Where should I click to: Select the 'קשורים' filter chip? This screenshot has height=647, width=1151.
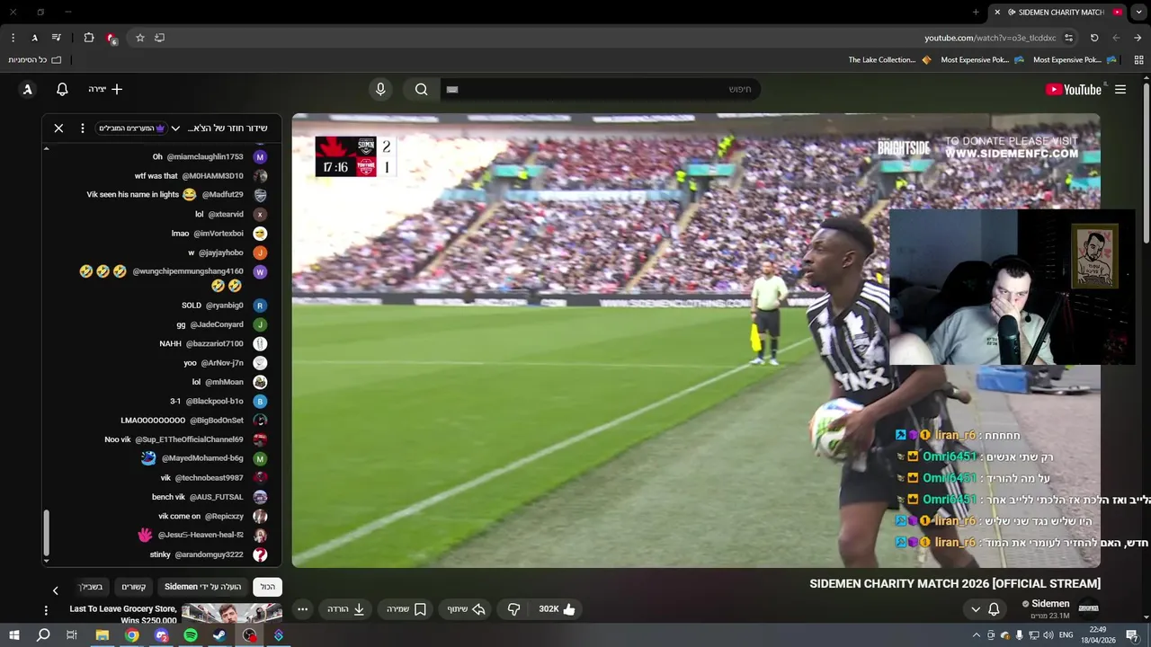[x=134, y=587]
